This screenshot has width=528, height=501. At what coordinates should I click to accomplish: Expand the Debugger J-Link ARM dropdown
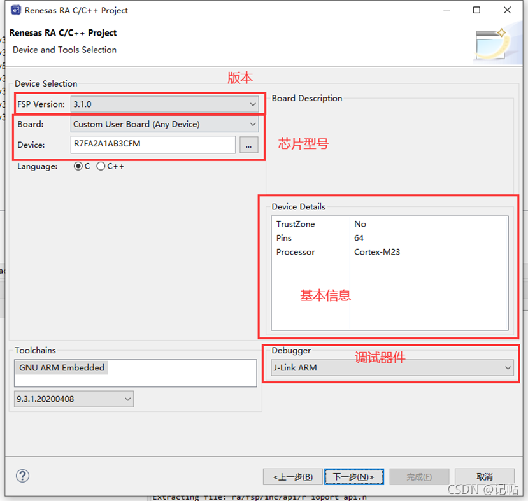tap(392, 368)
